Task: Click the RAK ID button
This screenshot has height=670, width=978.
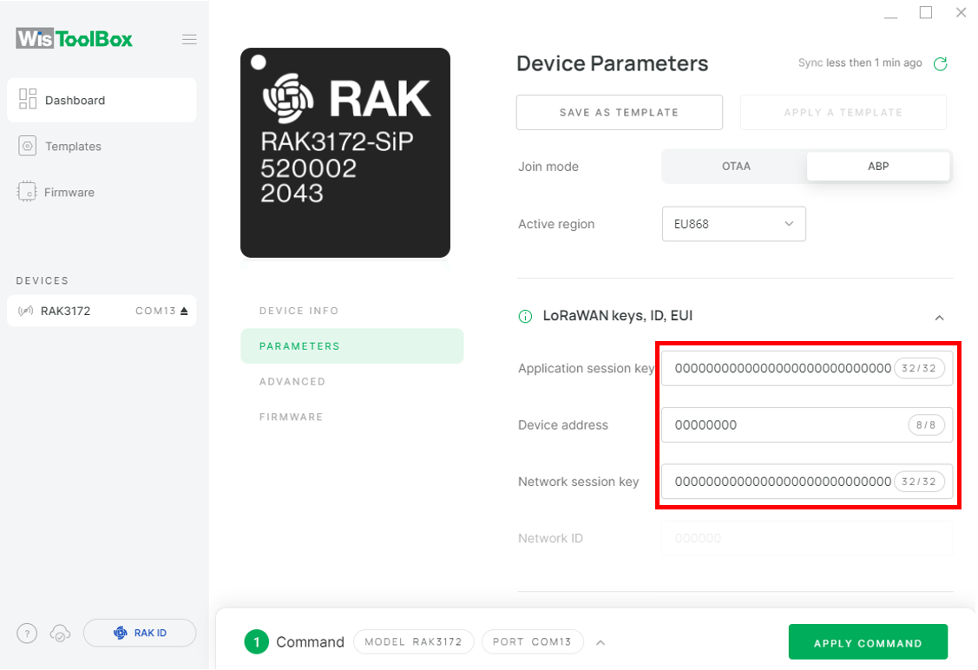Action: point(140,633)
